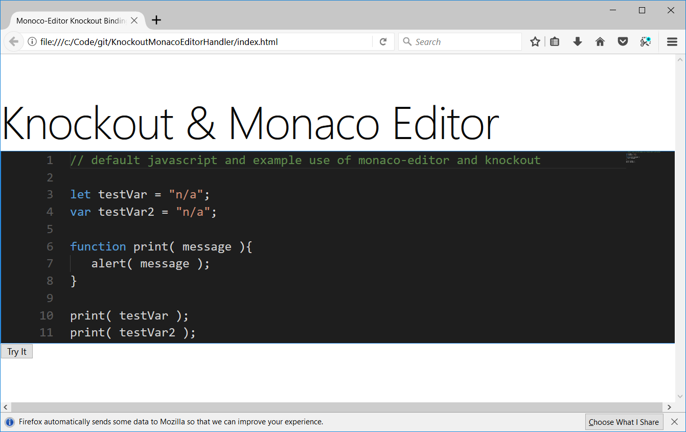Click the vertical scrollbar down arrow
This screenshot has width=686, height=432.
point(680,397)
